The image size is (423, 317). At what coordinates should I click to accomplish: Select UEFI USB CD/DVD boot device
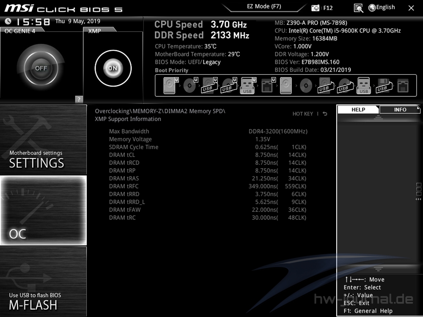pyautogui.click(x=229, y=85)
